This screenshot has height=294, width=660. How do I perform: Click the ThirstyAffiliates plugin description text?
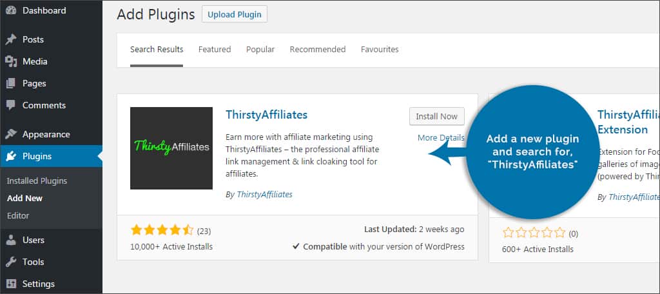pyautogui.click(x=302, y=155)
